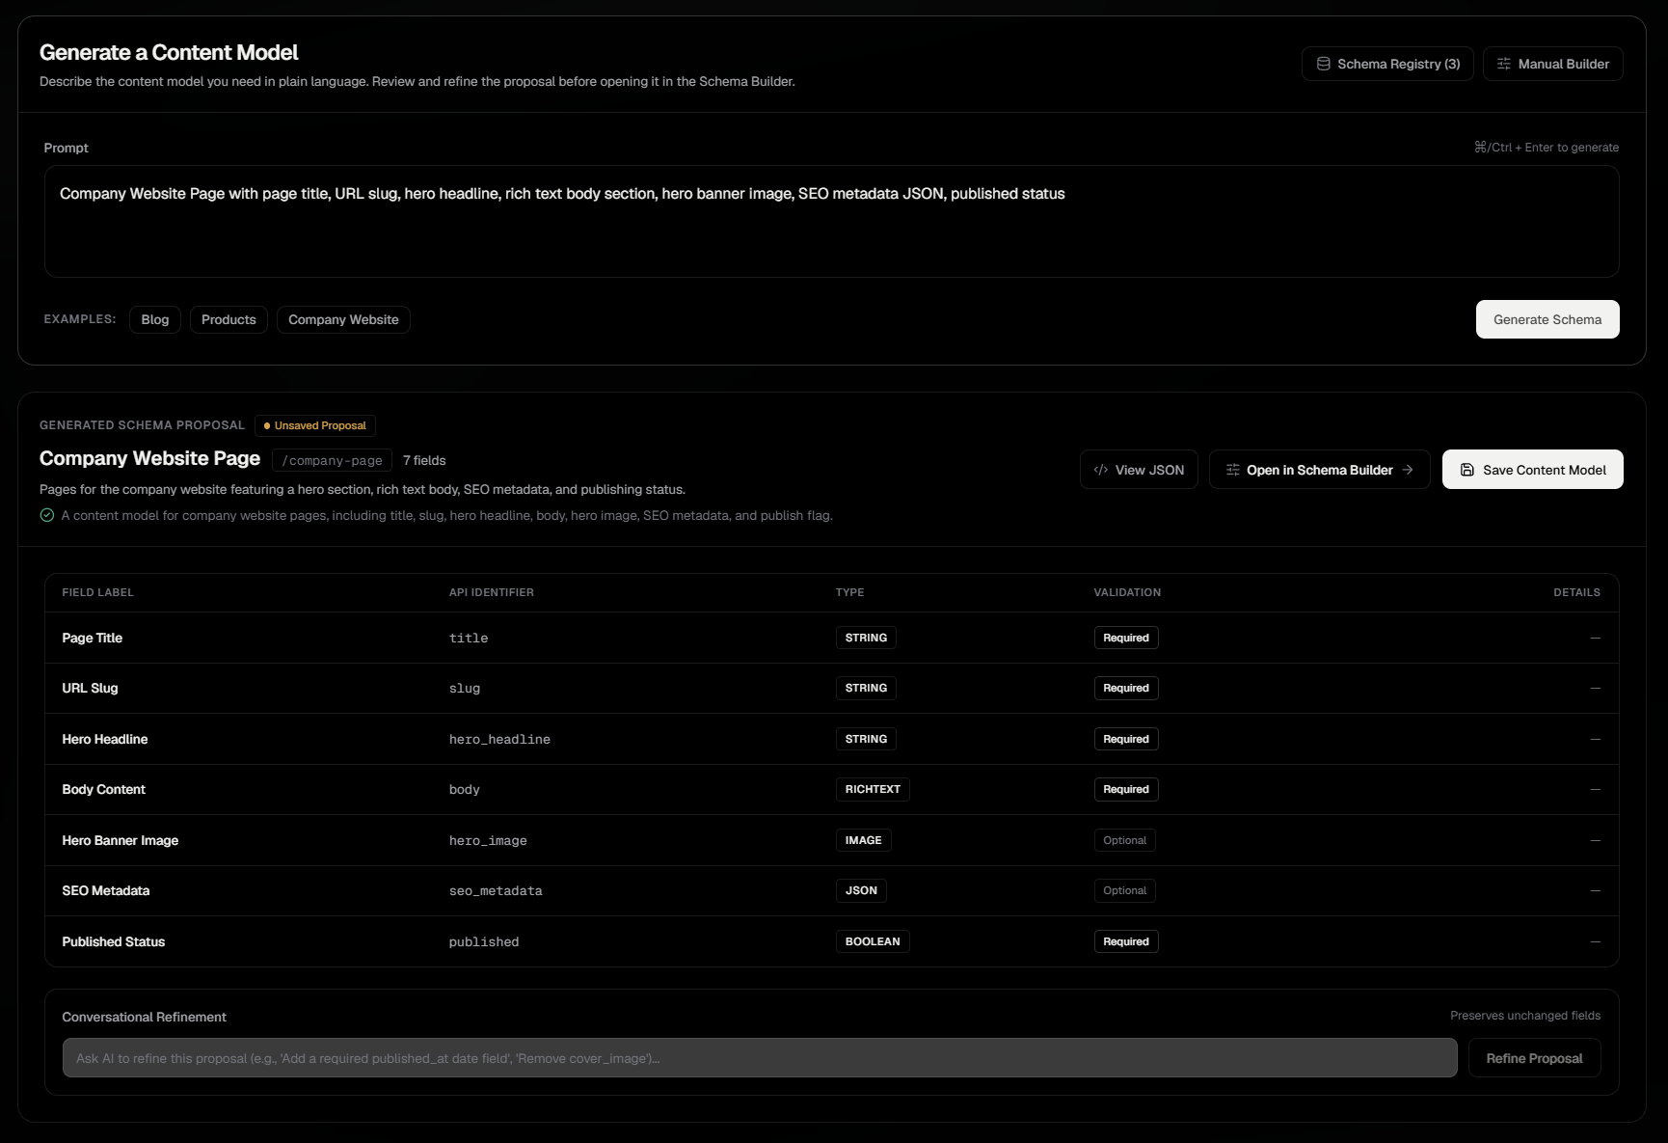Click sliders icon in Open in Schema Builder
Image resolution: width=1668 pixels, height=1143 pixels.
click(1232, 470)
